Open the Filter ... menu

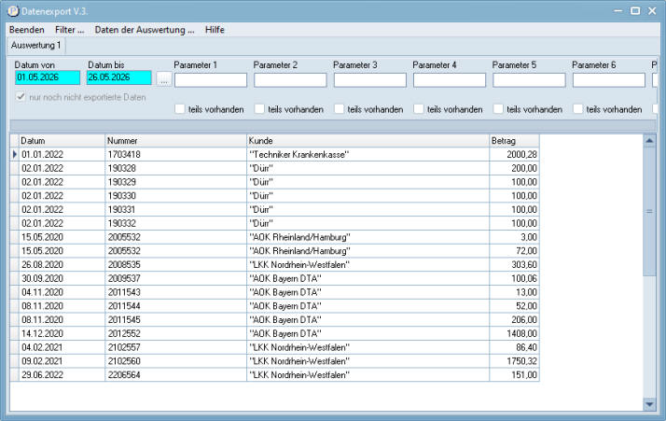(70, 30)
